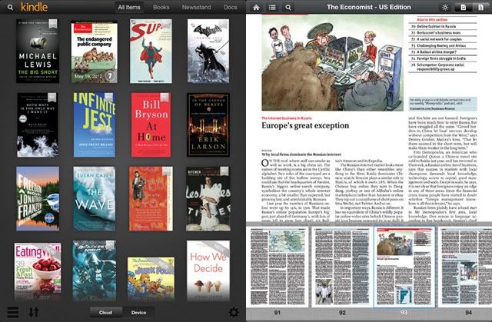
Task: Select the Books tab
Action: click(x=161, y=7)
